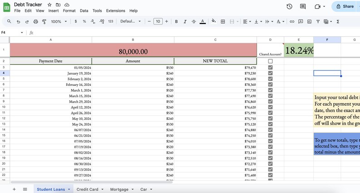
Task: Open Credit Card tab menu arrow
Action: click(x=102, y=189)
